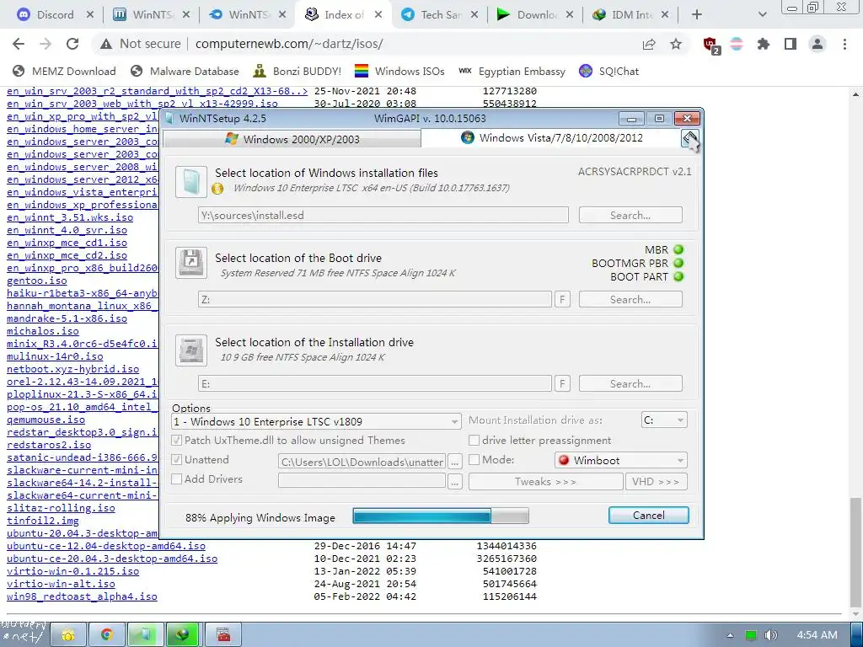This screenshot has width=863, height=647.
Task: Click the Not secure warning icon
Action: (x=105, y=44)
